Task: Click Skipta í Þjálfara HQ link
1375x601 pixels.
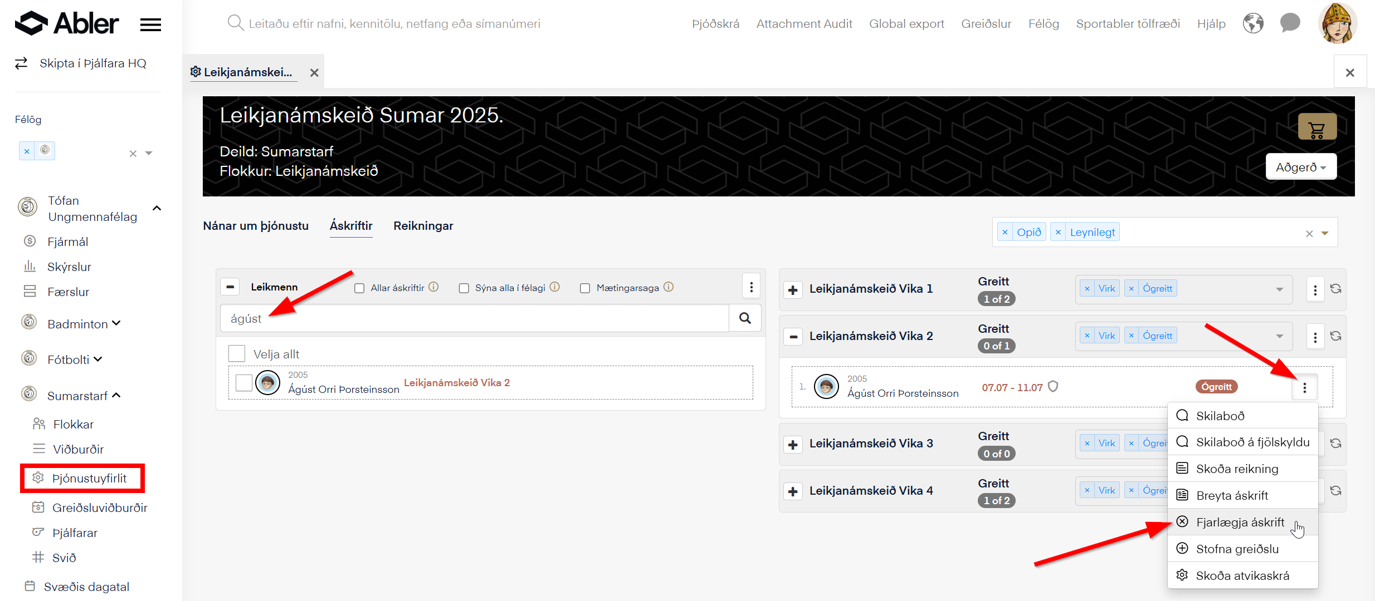Action: (x=92, y=63)
